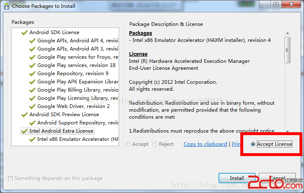304x193 pixels.
Task: Click the installer icon in the title bar
Action: 7,6
